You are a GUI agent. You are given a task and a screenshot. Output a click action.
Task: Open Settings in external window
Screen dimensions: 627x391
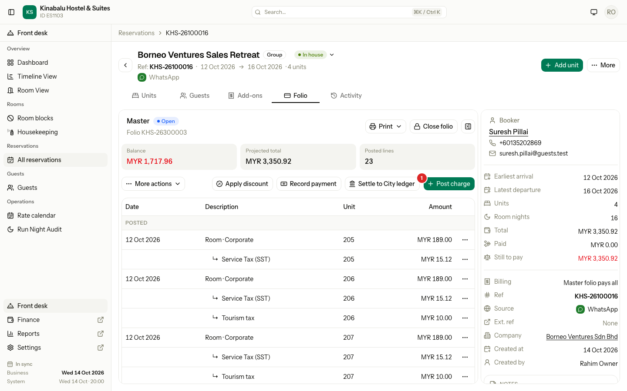coord(101,348)
